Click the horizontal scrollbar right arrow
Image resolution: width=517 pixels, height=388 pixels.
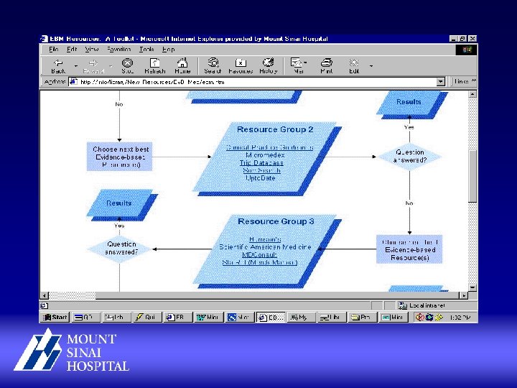pos(464,295)
